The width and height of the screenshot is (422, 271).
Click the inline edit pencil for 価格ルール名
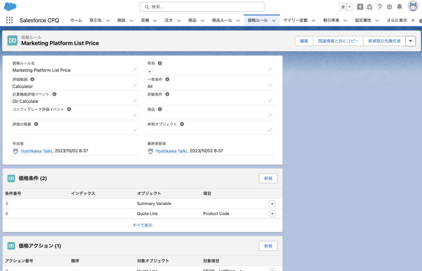tap(135, 70)
